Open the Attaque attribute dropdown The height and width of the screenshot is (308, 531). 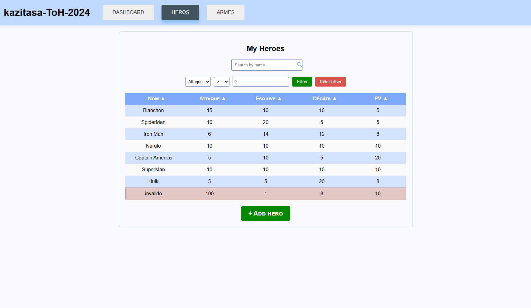pos(198,82)
